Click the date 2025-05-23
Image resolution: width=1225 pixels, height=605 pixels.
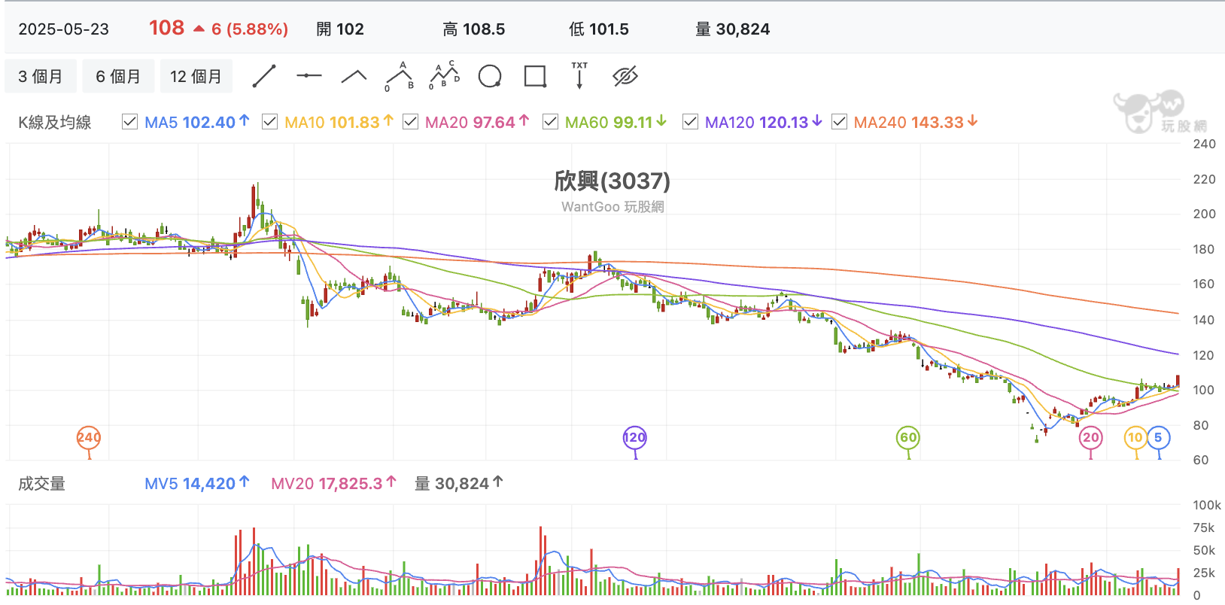click(x=64, y=29)
